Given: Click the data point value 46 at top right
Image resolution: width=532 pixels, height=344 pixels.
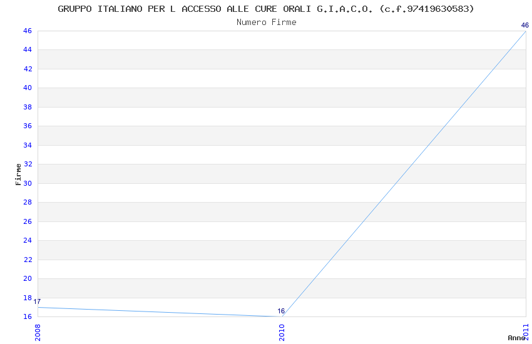Looking at the screenshot, I should [x=525, y=25].
